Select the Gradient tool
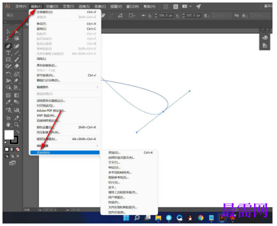This screenshot has height=226, width=277. click(16, 95)
